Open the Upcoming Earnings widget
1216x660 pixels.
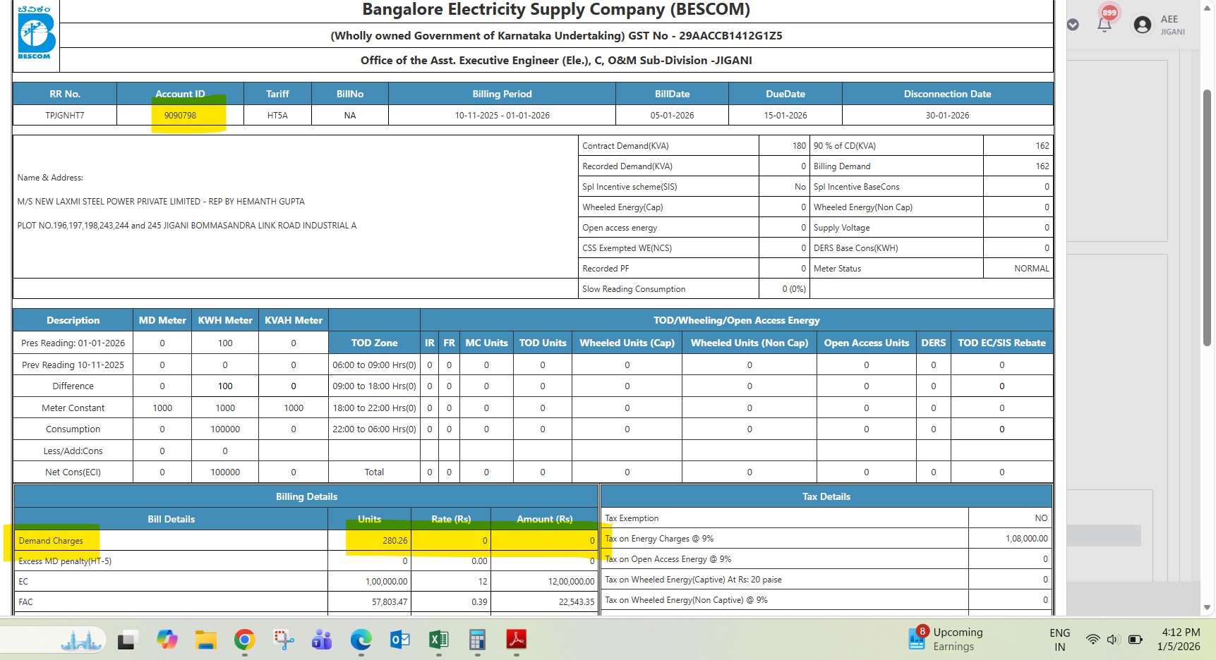pyautogui.click(x=946, y=639)
